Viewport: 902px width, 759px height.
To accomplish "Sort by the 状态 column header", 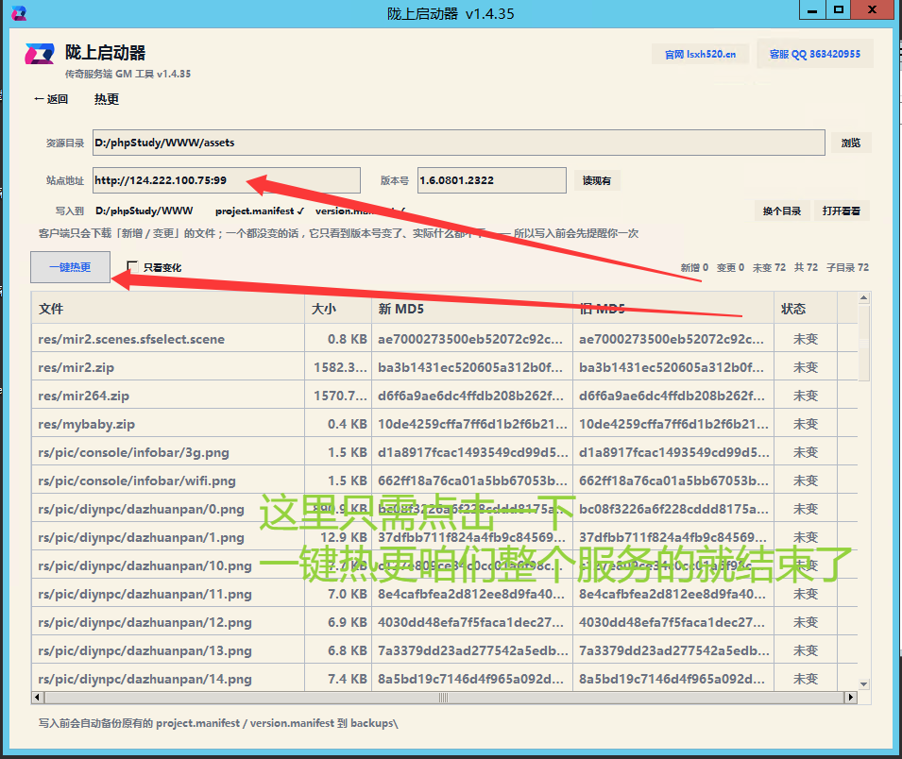I will (806, 309).
